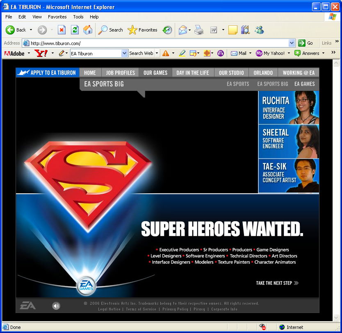This screenshot has height=333, width=342.
Task: Click the yellow note Discuss icon
Action: tap(233, 30)
